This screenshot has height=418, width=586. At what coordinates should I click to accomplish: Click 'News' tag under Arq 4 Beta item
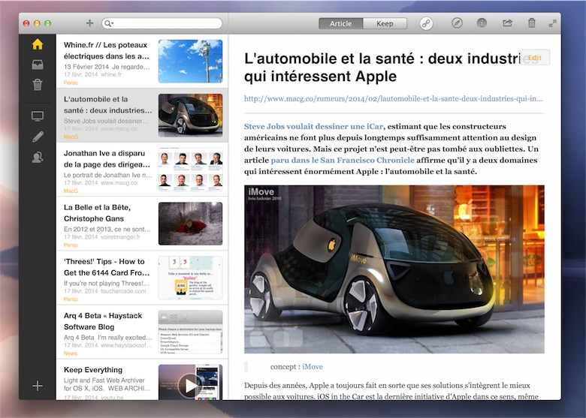click(x=71, y=353)
